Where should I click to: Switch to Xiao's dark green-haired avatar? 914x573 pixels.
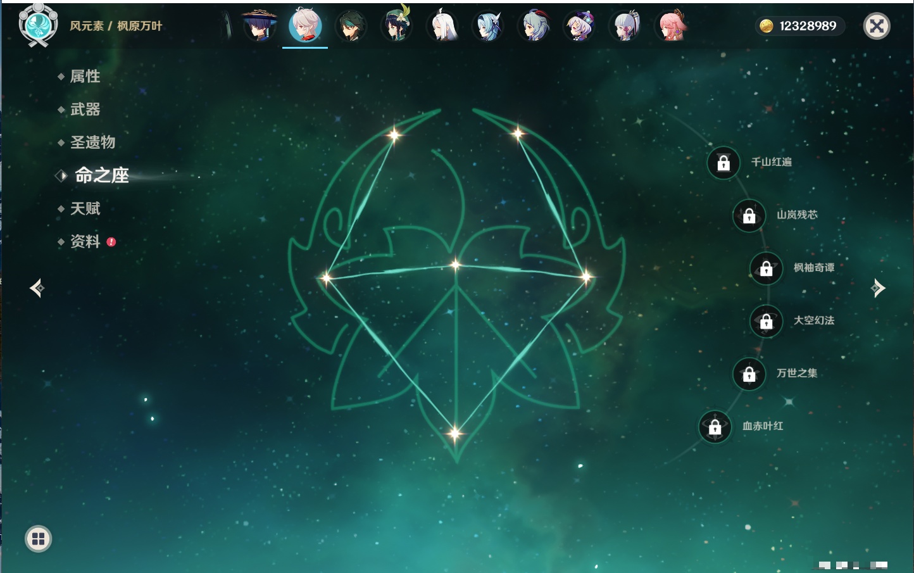[x=351, y=26]
